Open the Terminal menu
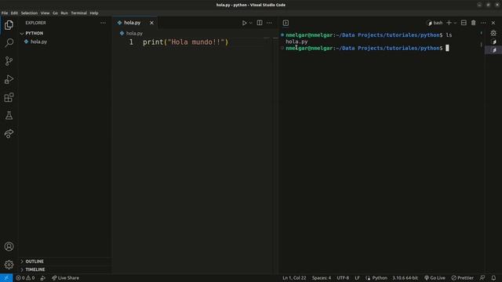502x282 pixels. [78, 13]
